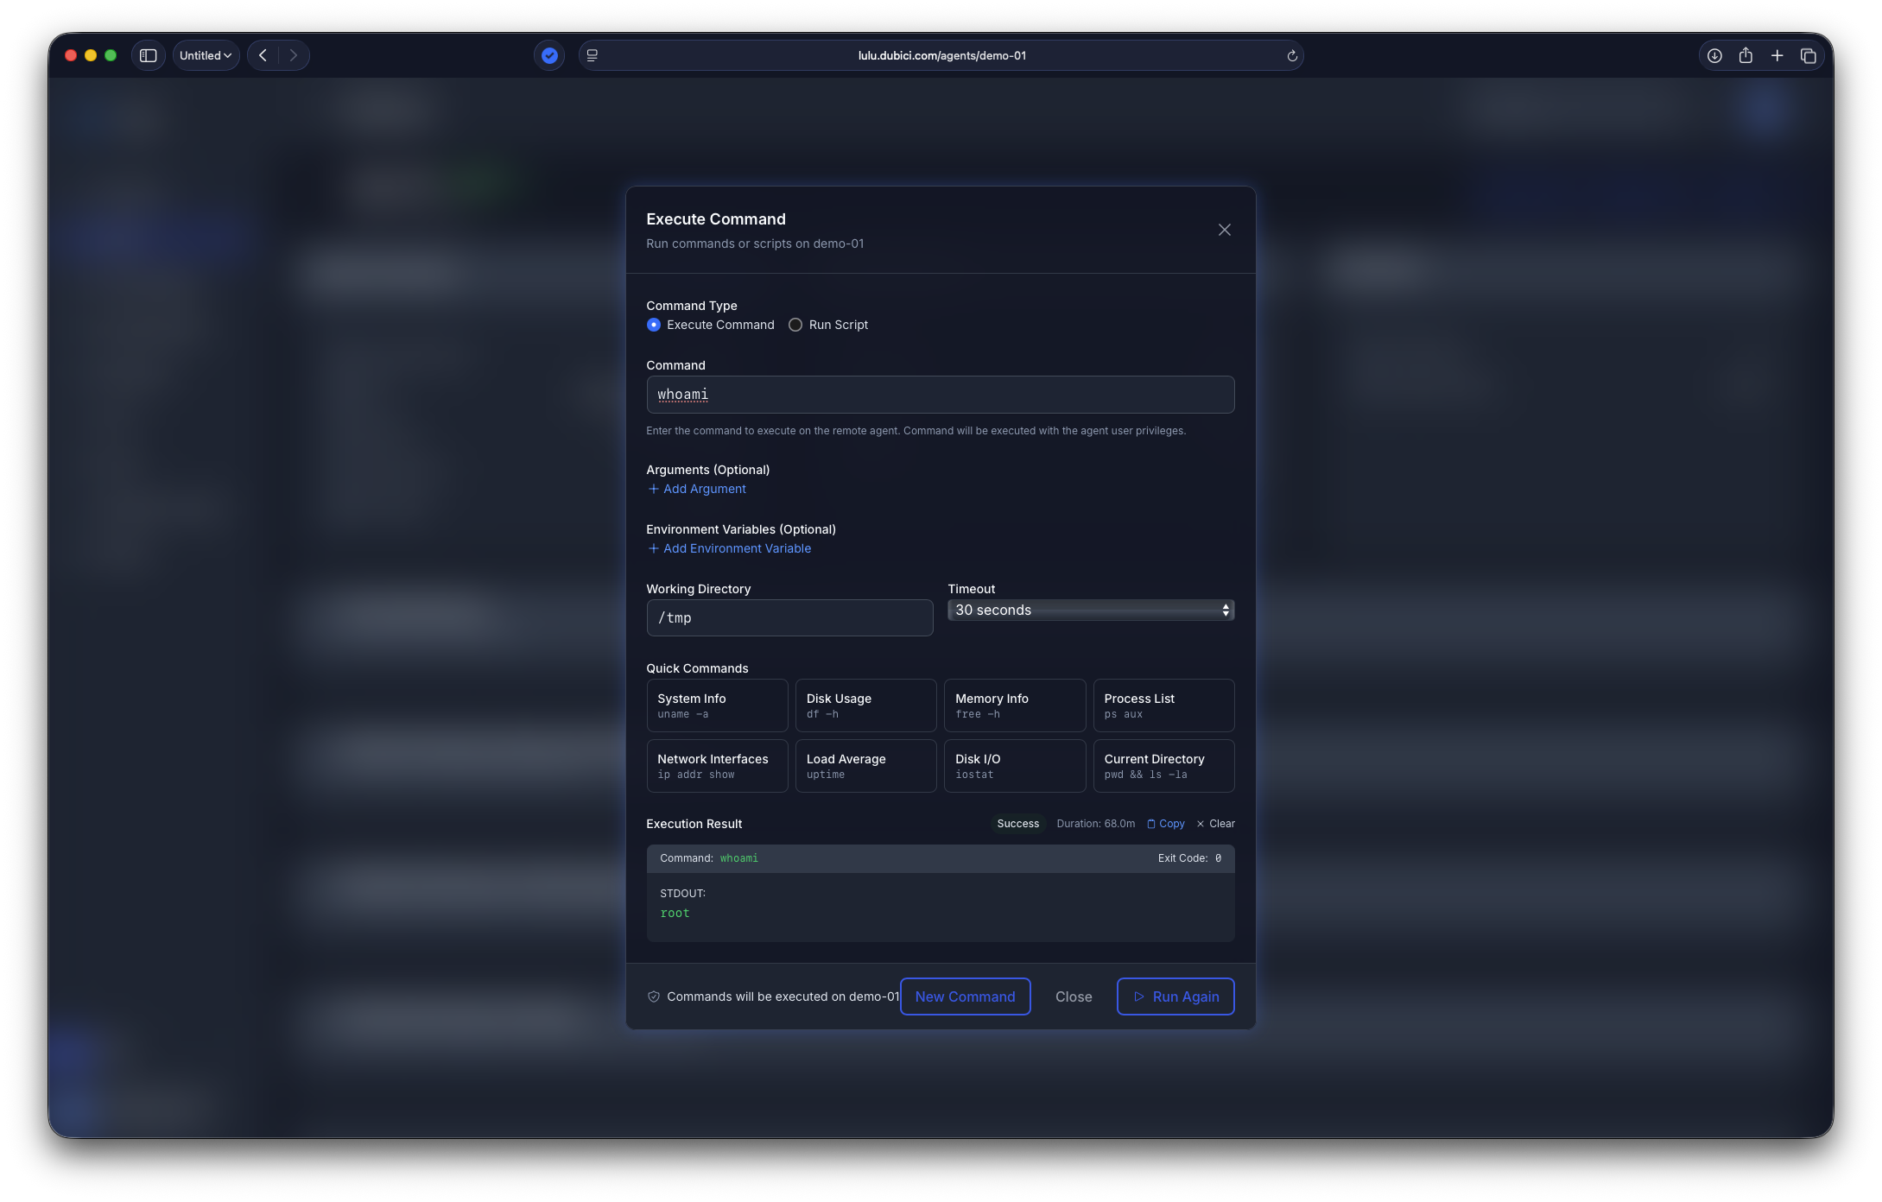Copy the execution result output
The image size is (1882, 1202).
pos(1166,824)
